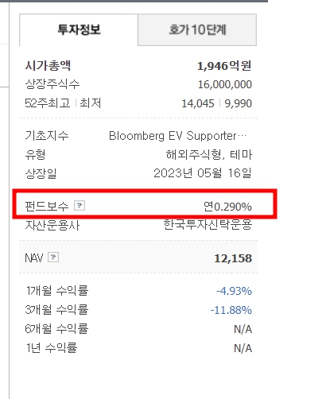The image size is (326, 399).
Task: Click the 52-week high value 14,045
Action: 198,103
